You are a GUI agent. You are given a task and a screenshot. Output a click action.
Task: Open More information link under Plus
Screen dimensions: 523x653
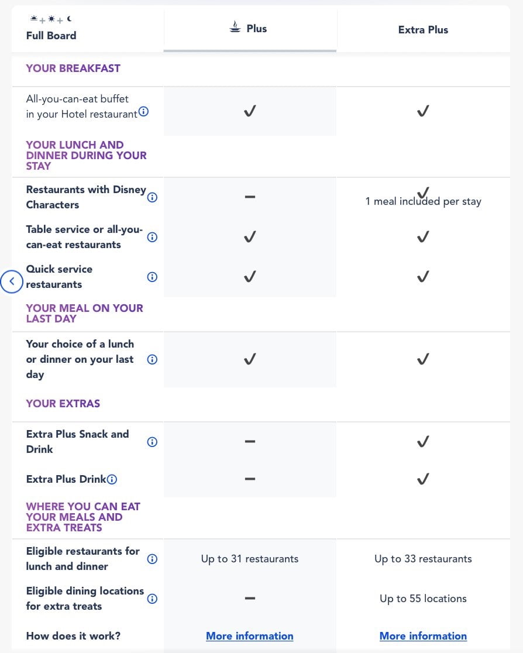tap(250, 636)
